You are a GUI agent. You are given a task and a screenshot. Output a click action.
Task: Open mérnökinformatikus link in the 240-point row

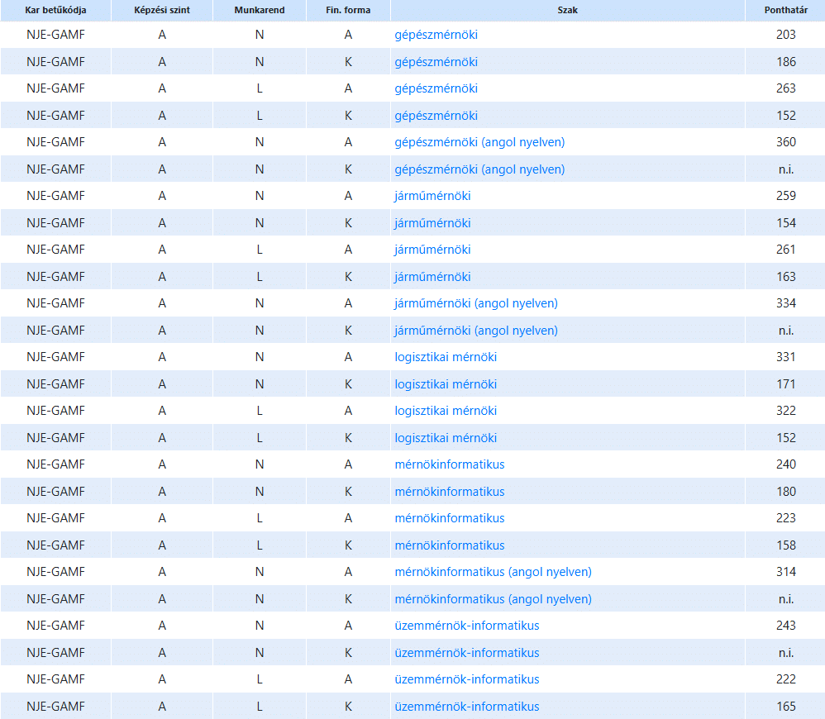(449, 464)
